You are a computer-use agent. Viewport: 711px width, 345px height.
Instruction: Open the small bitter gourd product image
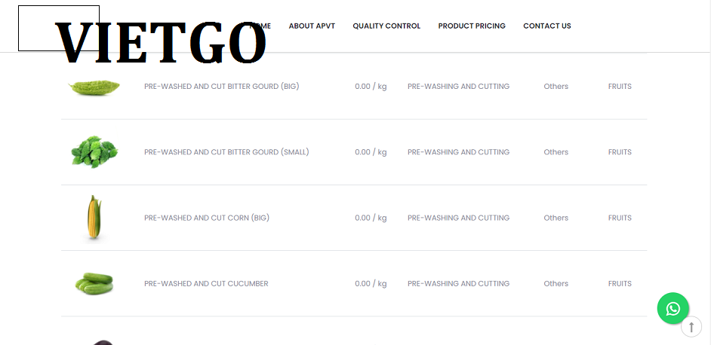click(x=94, y=152)
